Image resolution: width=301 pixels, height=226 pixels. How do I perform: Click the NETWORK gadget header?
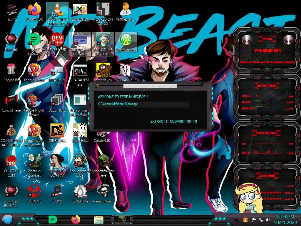(267, 133)
